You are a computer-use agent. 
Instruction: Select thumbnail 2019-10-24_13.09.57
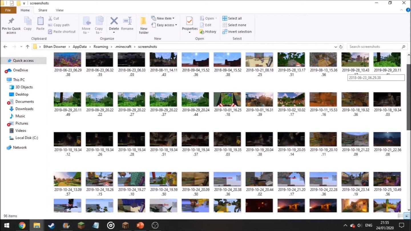67,179
